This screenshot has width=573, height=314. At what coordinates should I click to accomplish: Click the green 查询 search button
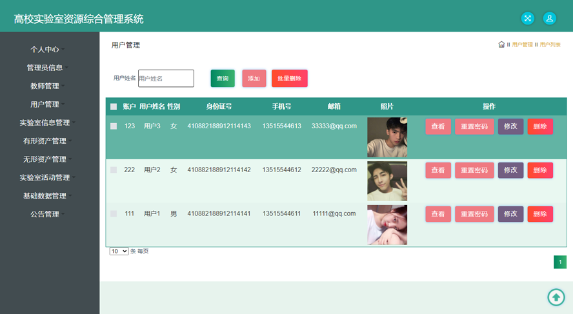(x=223, y=79)
